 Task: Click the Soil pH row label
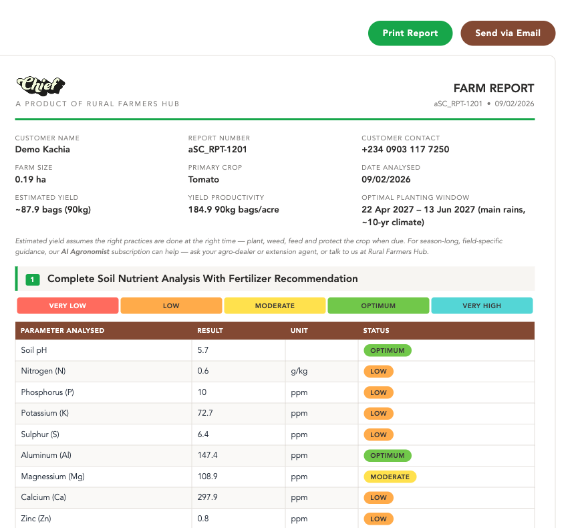(x=34, y=350)
